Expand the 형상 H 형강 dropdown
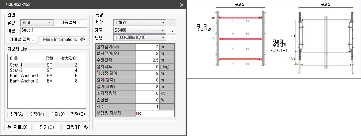Image resolution: width=361 pixels, height=136 pixels. (139, 23)
